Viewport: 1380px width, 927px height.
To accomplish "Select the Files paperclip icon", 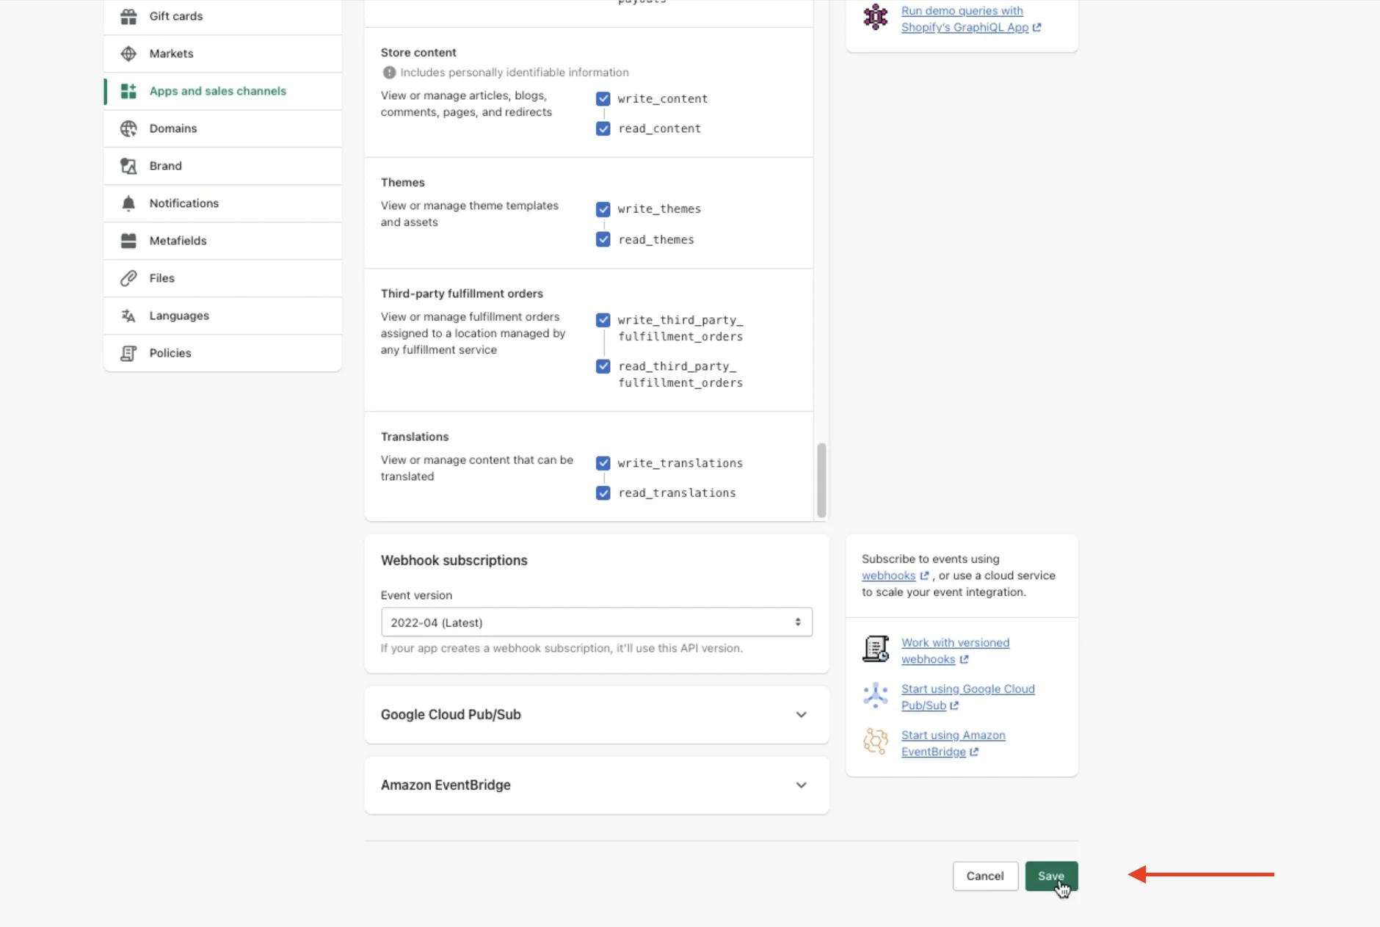I will click(128, 277).
